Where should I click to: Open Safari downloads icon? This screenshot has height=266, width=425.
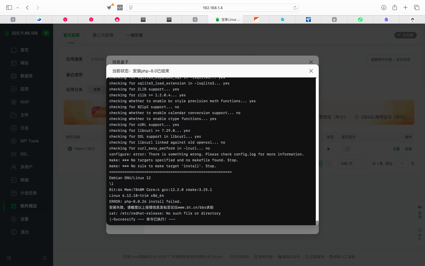[x=384, y=8]
